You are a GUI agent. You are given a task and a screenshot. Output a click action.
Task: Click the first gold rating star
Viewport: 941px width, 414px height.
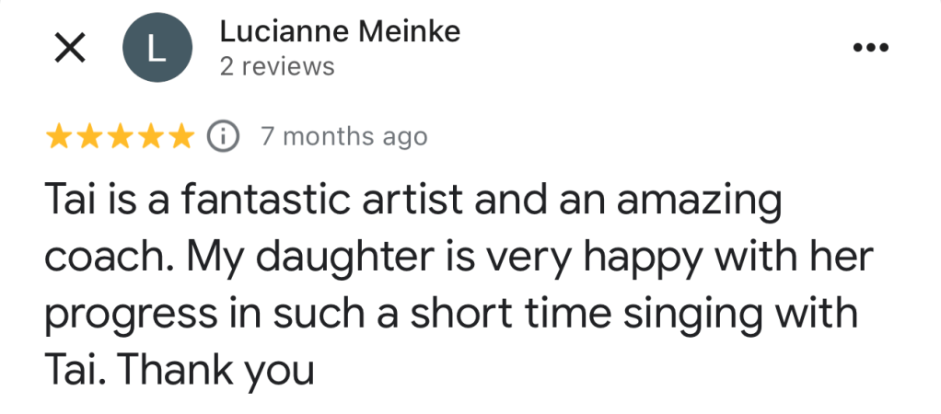[x=60, y=137]
